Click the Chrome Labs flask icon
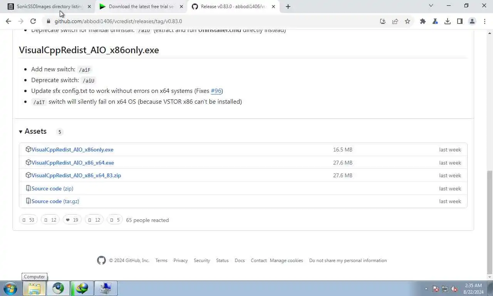The width and height of the screenshot is (493, 296). pos(435,21)
